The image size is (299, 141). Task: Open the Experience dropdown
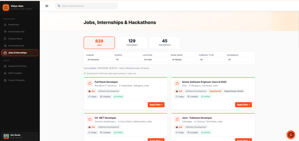240,59
